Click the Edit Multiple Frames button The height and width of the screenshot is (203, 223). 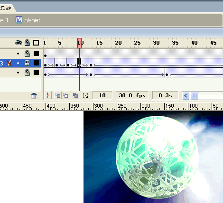click(x=75, y=95)
